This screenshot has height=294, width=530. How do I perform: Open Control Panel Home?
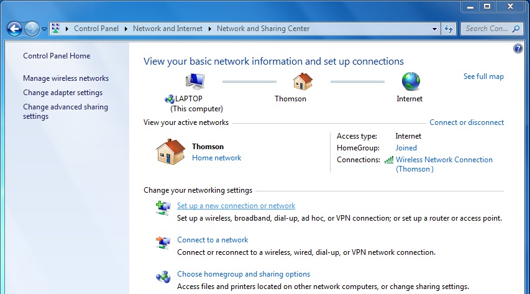pyautogui.click(x=57, y=56)
